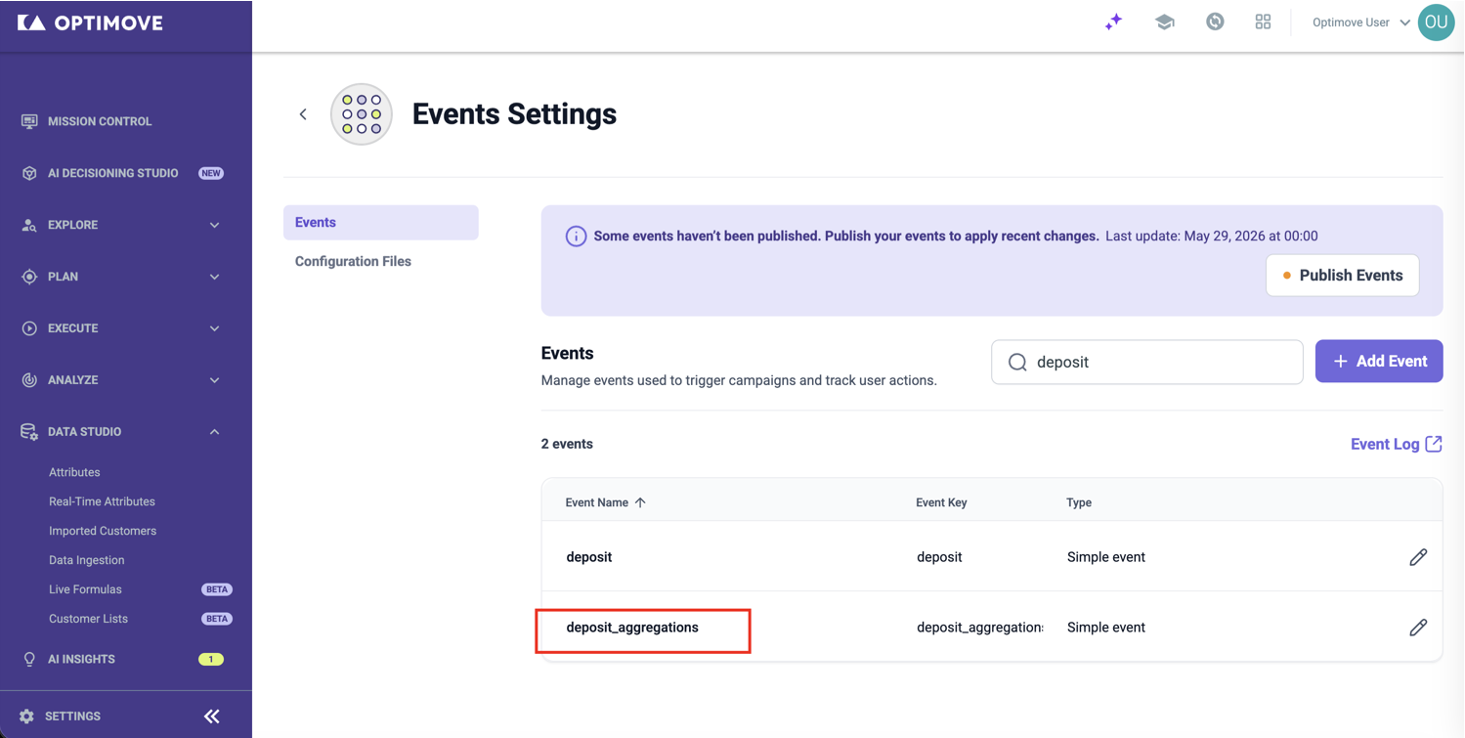Open Real-Time Attributes

click(x=102, y=501)
